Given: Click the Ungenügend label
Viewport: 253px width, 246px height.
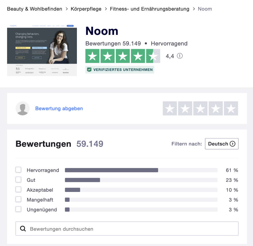Looking at the screenshot, I should [42, 210].
